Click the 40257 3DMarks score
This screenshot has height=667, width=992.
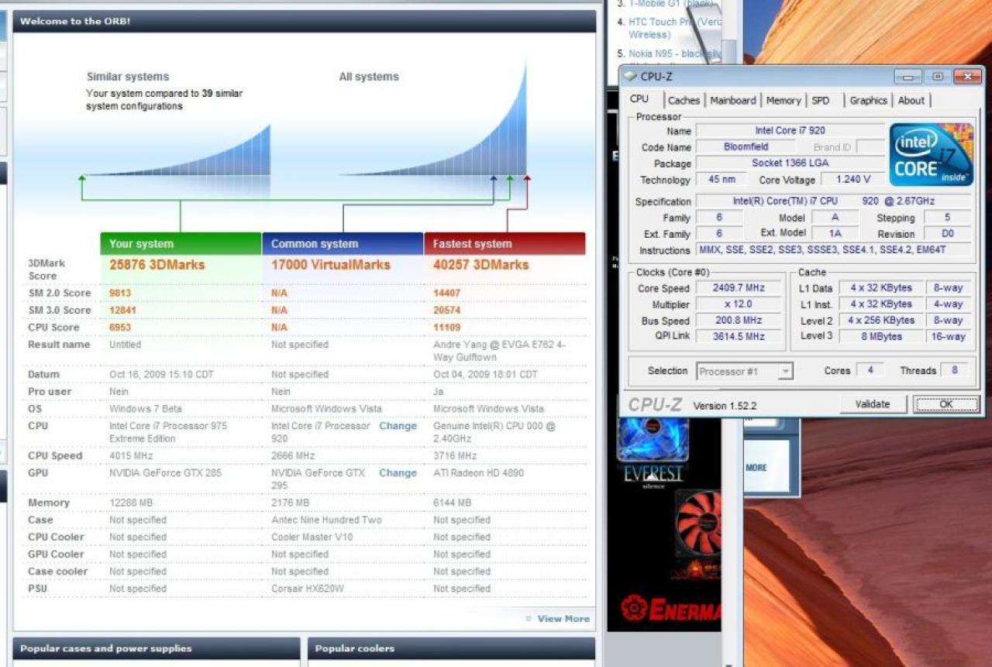(480, 265)
